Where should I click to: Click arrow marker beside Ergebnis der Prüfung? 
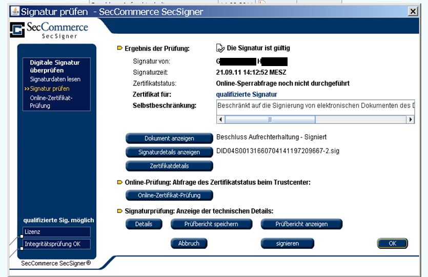pos(120,48)
